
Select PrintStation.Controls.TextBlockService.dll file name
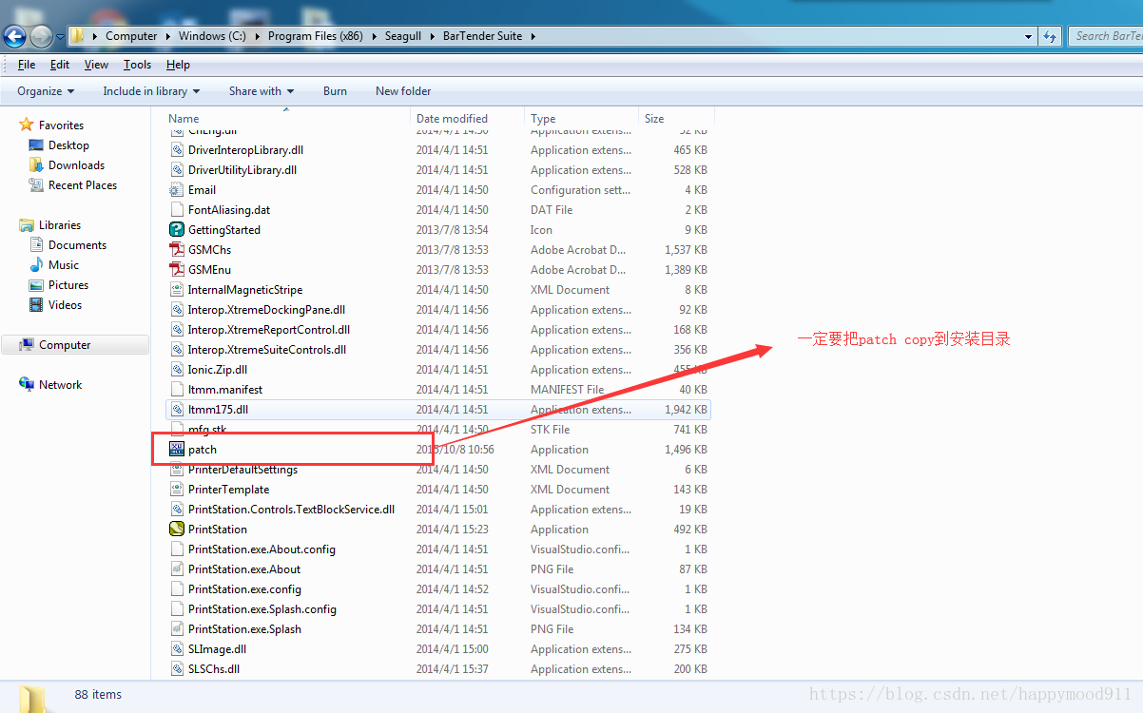click(x=291, y=510)
